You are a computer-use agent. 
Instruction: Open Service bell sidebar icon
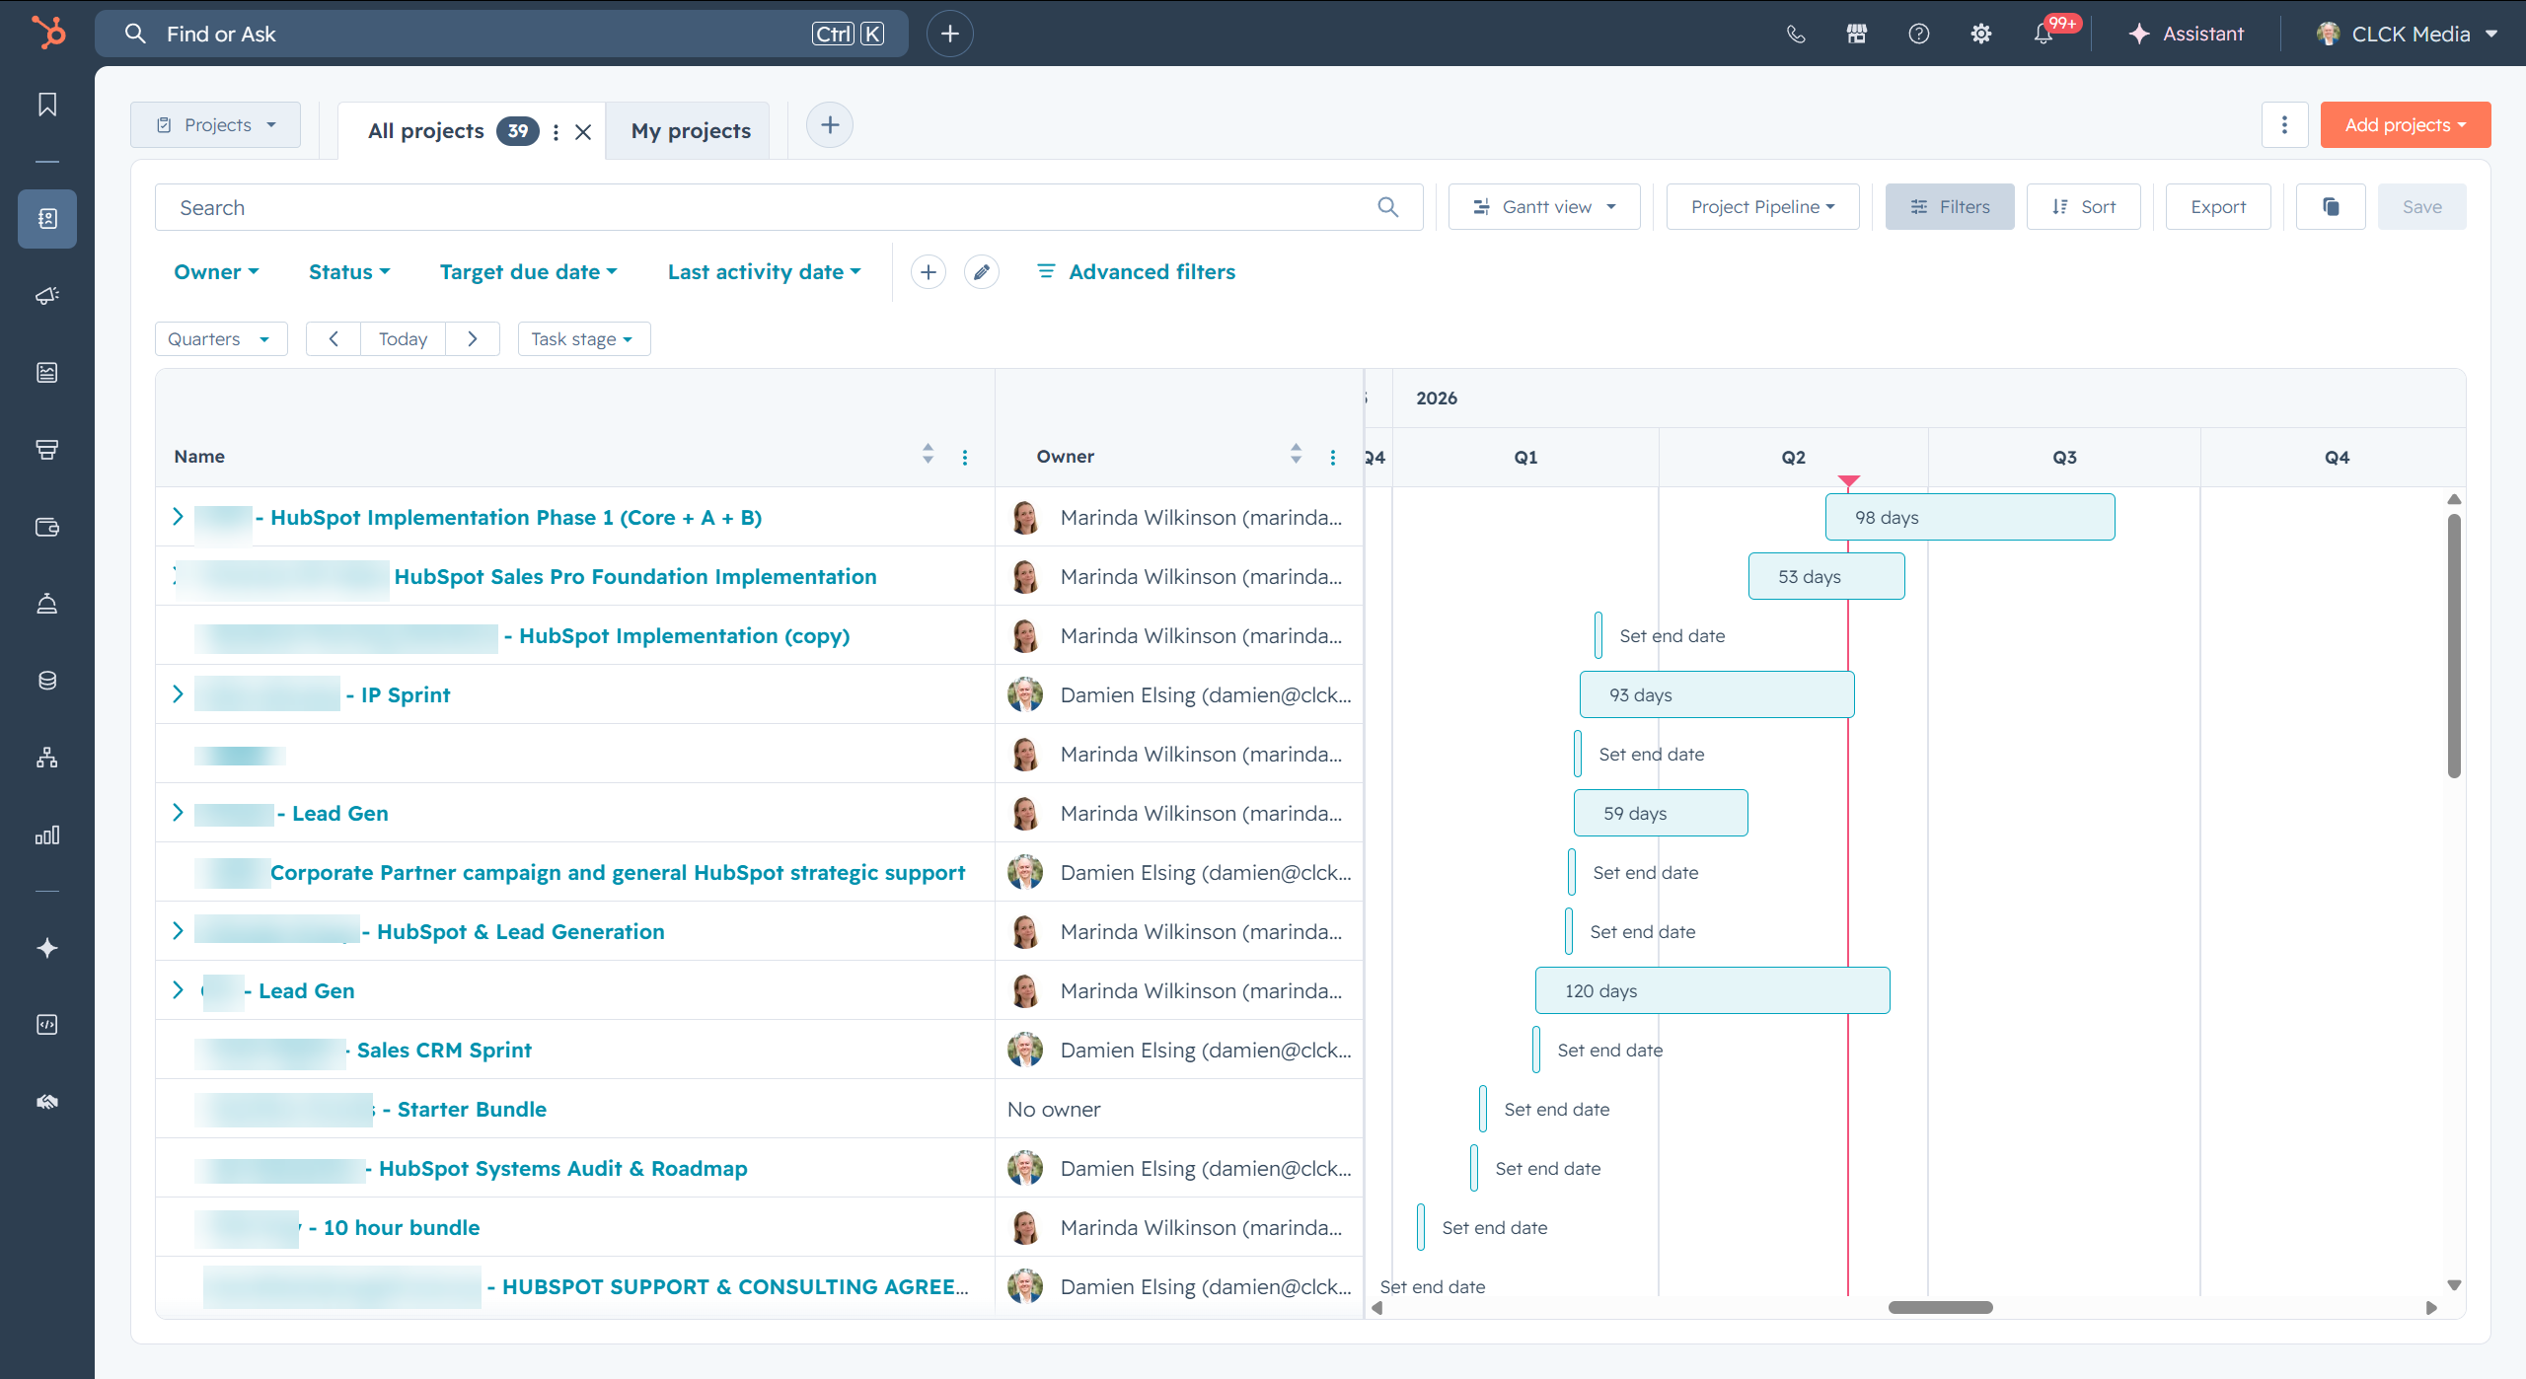point(47,604)
